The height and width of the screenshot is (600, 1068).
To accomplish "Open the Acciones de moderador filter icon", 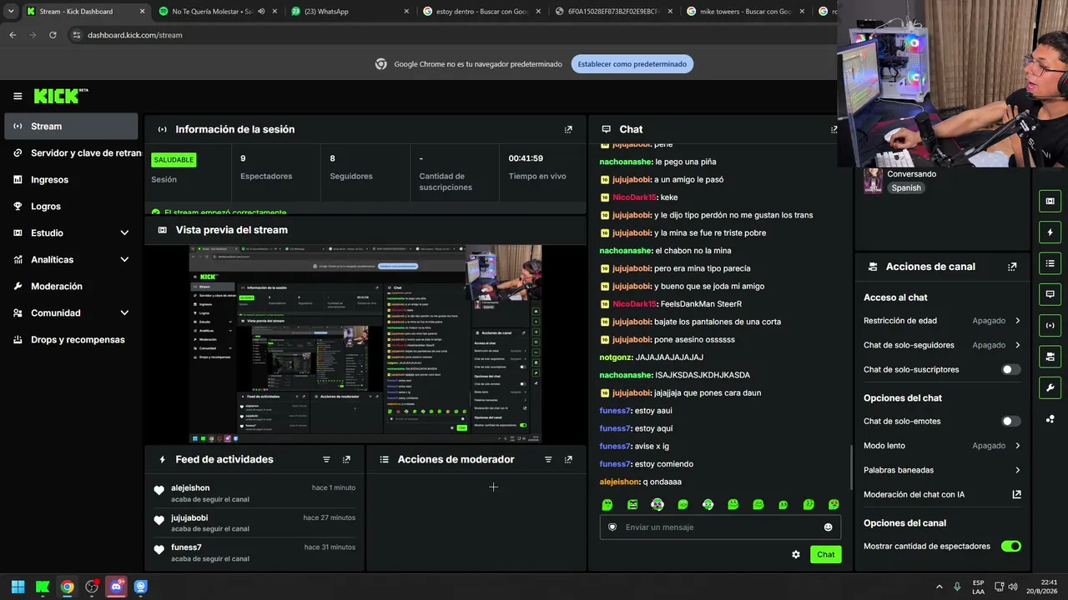I will [x=548, y=459].
